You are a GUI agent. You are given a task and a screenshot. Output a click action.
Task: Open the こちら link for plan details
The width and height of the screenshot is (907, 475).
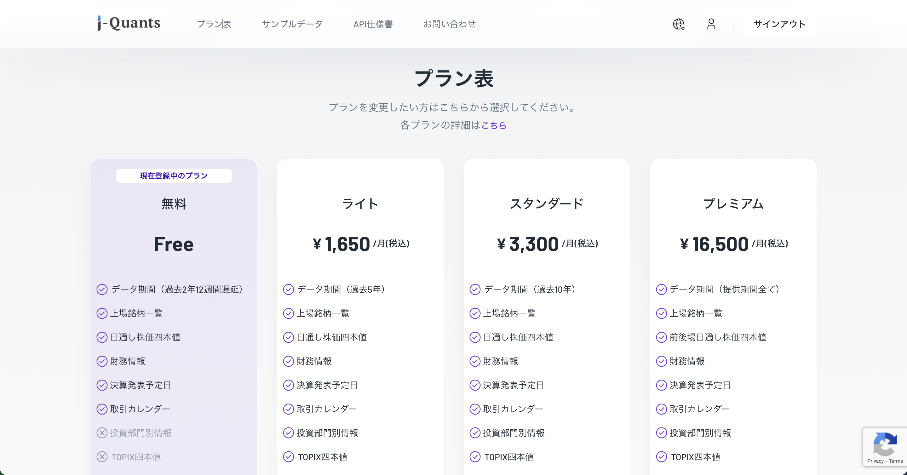494,125
